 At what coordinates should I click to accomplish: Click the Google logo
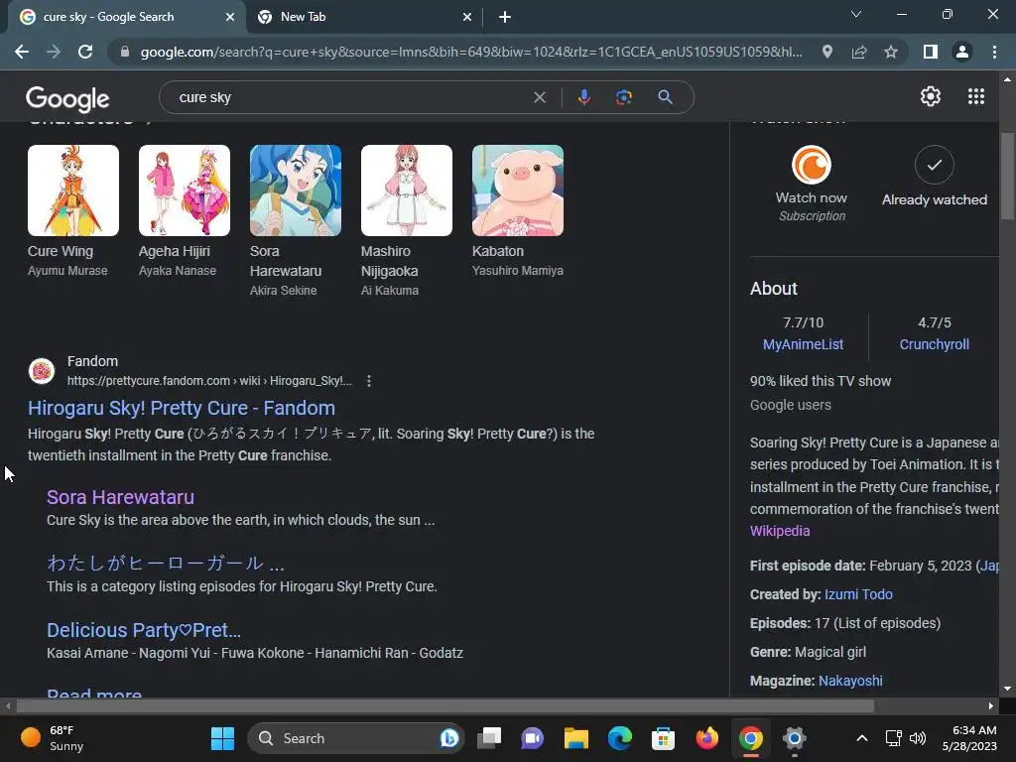67,98
